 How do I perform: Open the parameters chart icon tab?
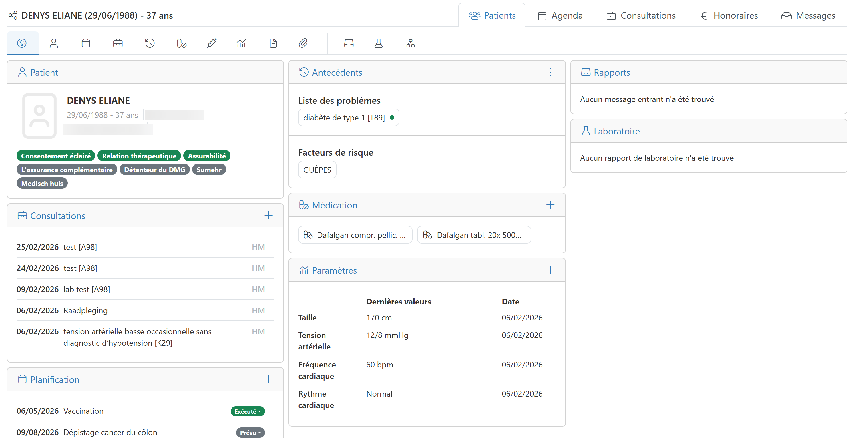click(x=241, y=43)
